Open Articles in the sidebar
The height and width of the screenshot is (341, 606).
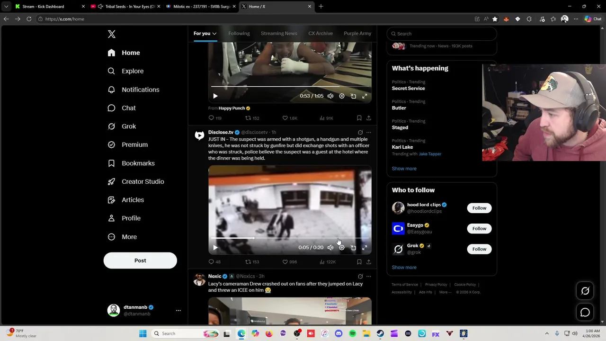tap(126, 200)
